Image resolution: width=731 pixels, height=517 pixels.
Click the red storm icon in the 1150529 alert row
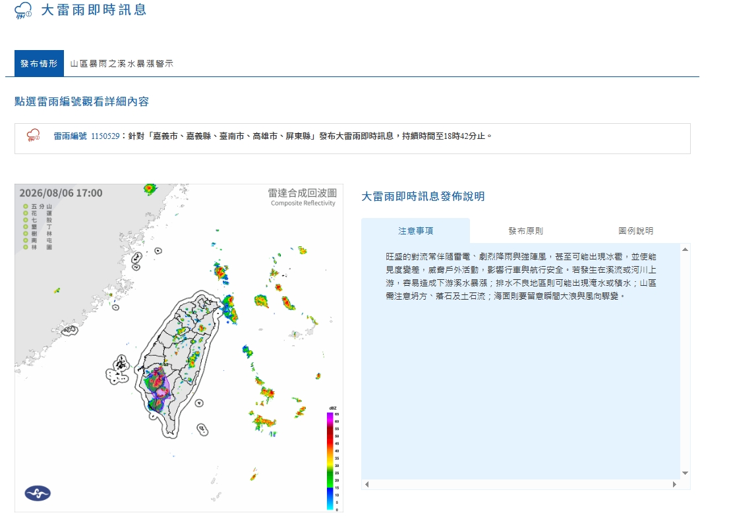coord(34,136)
